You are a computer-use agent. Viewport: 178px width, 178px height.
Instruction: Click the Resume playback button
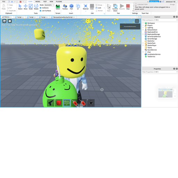[122, 7]
